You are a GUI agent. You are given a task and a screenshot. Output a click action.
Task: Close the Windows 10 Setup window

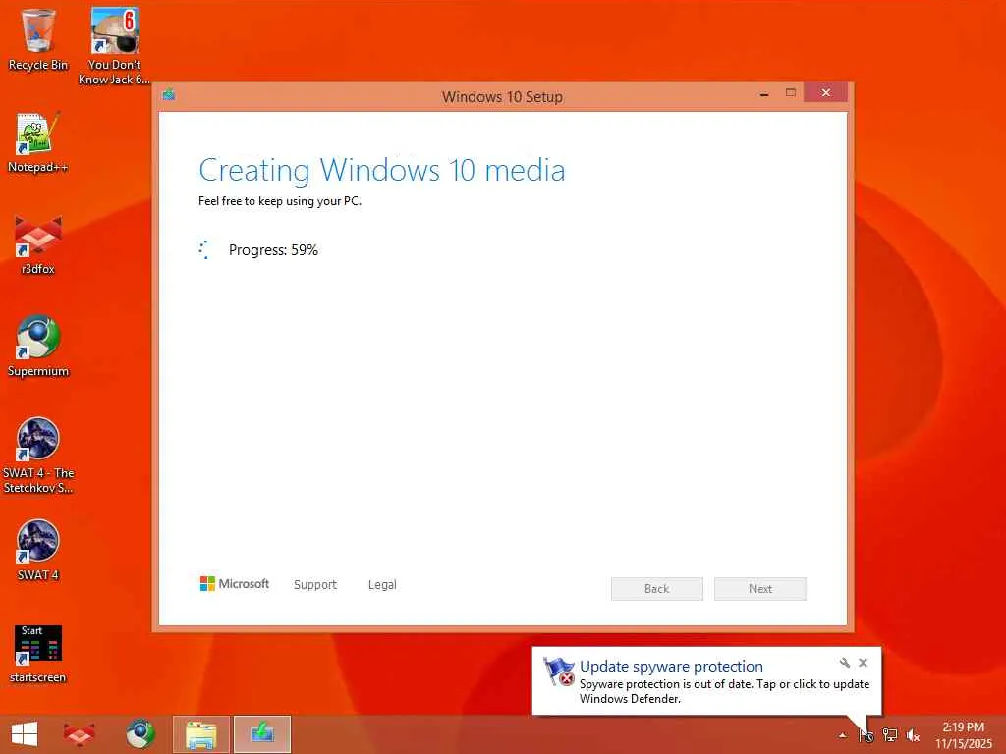click(x=825, y=93)
